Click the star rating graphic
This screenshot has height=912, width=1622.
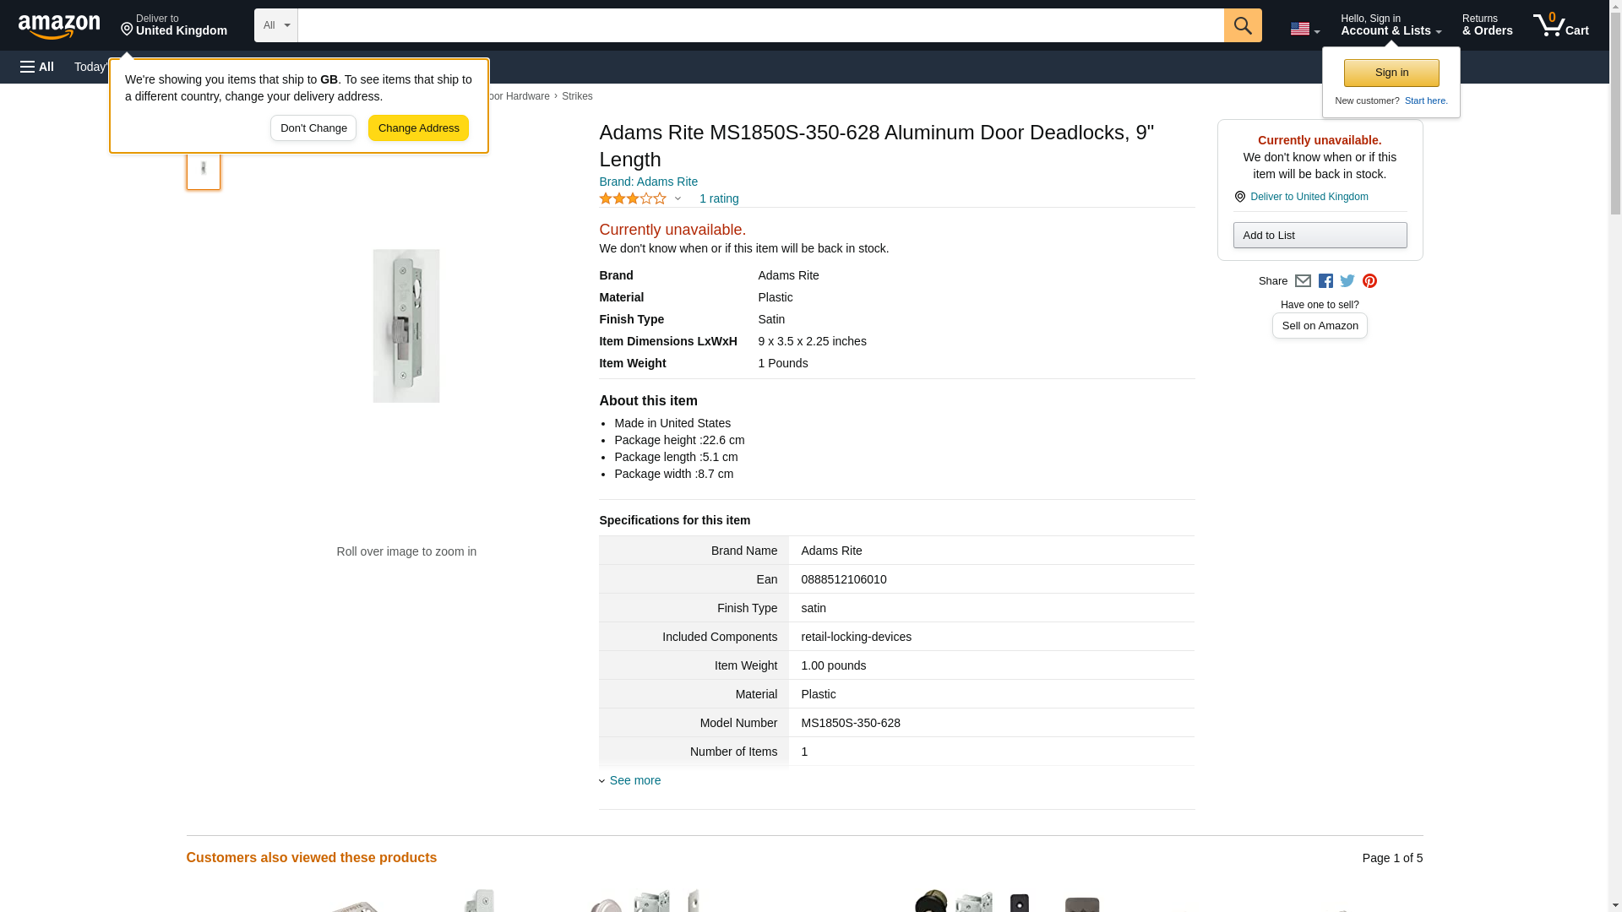(633, 198)
